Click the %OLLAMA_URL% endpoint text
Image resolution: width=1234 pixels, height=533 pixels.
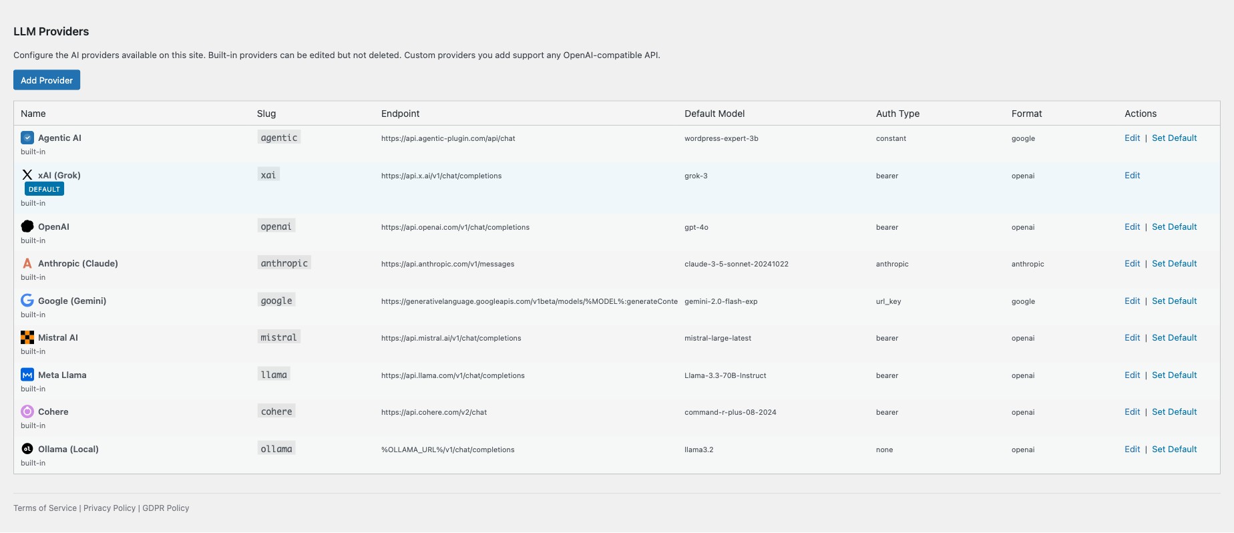tap(448, 450)
